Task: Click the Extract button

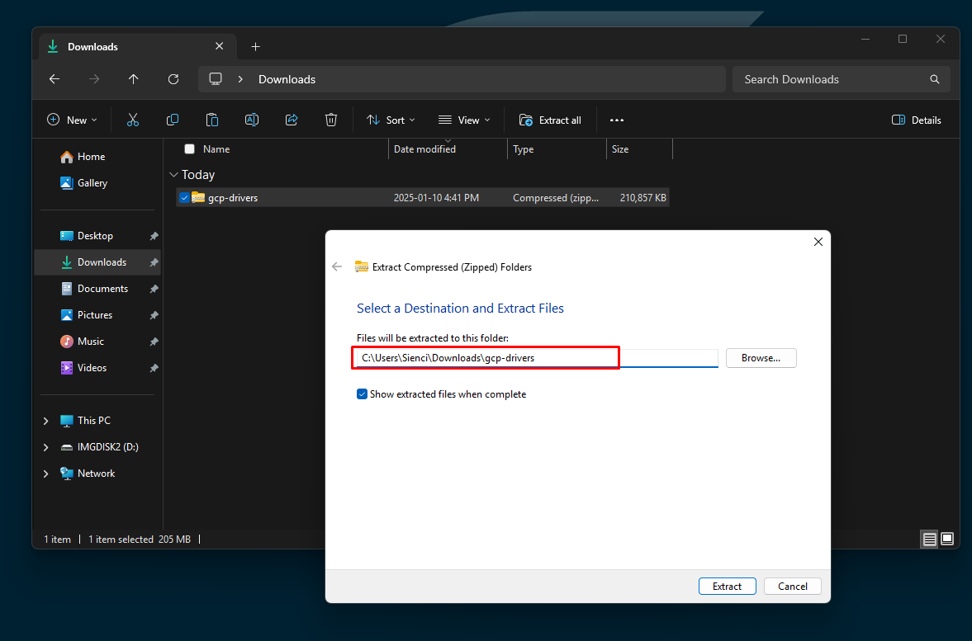Action: pyautogui.click(x=727, y=586)
